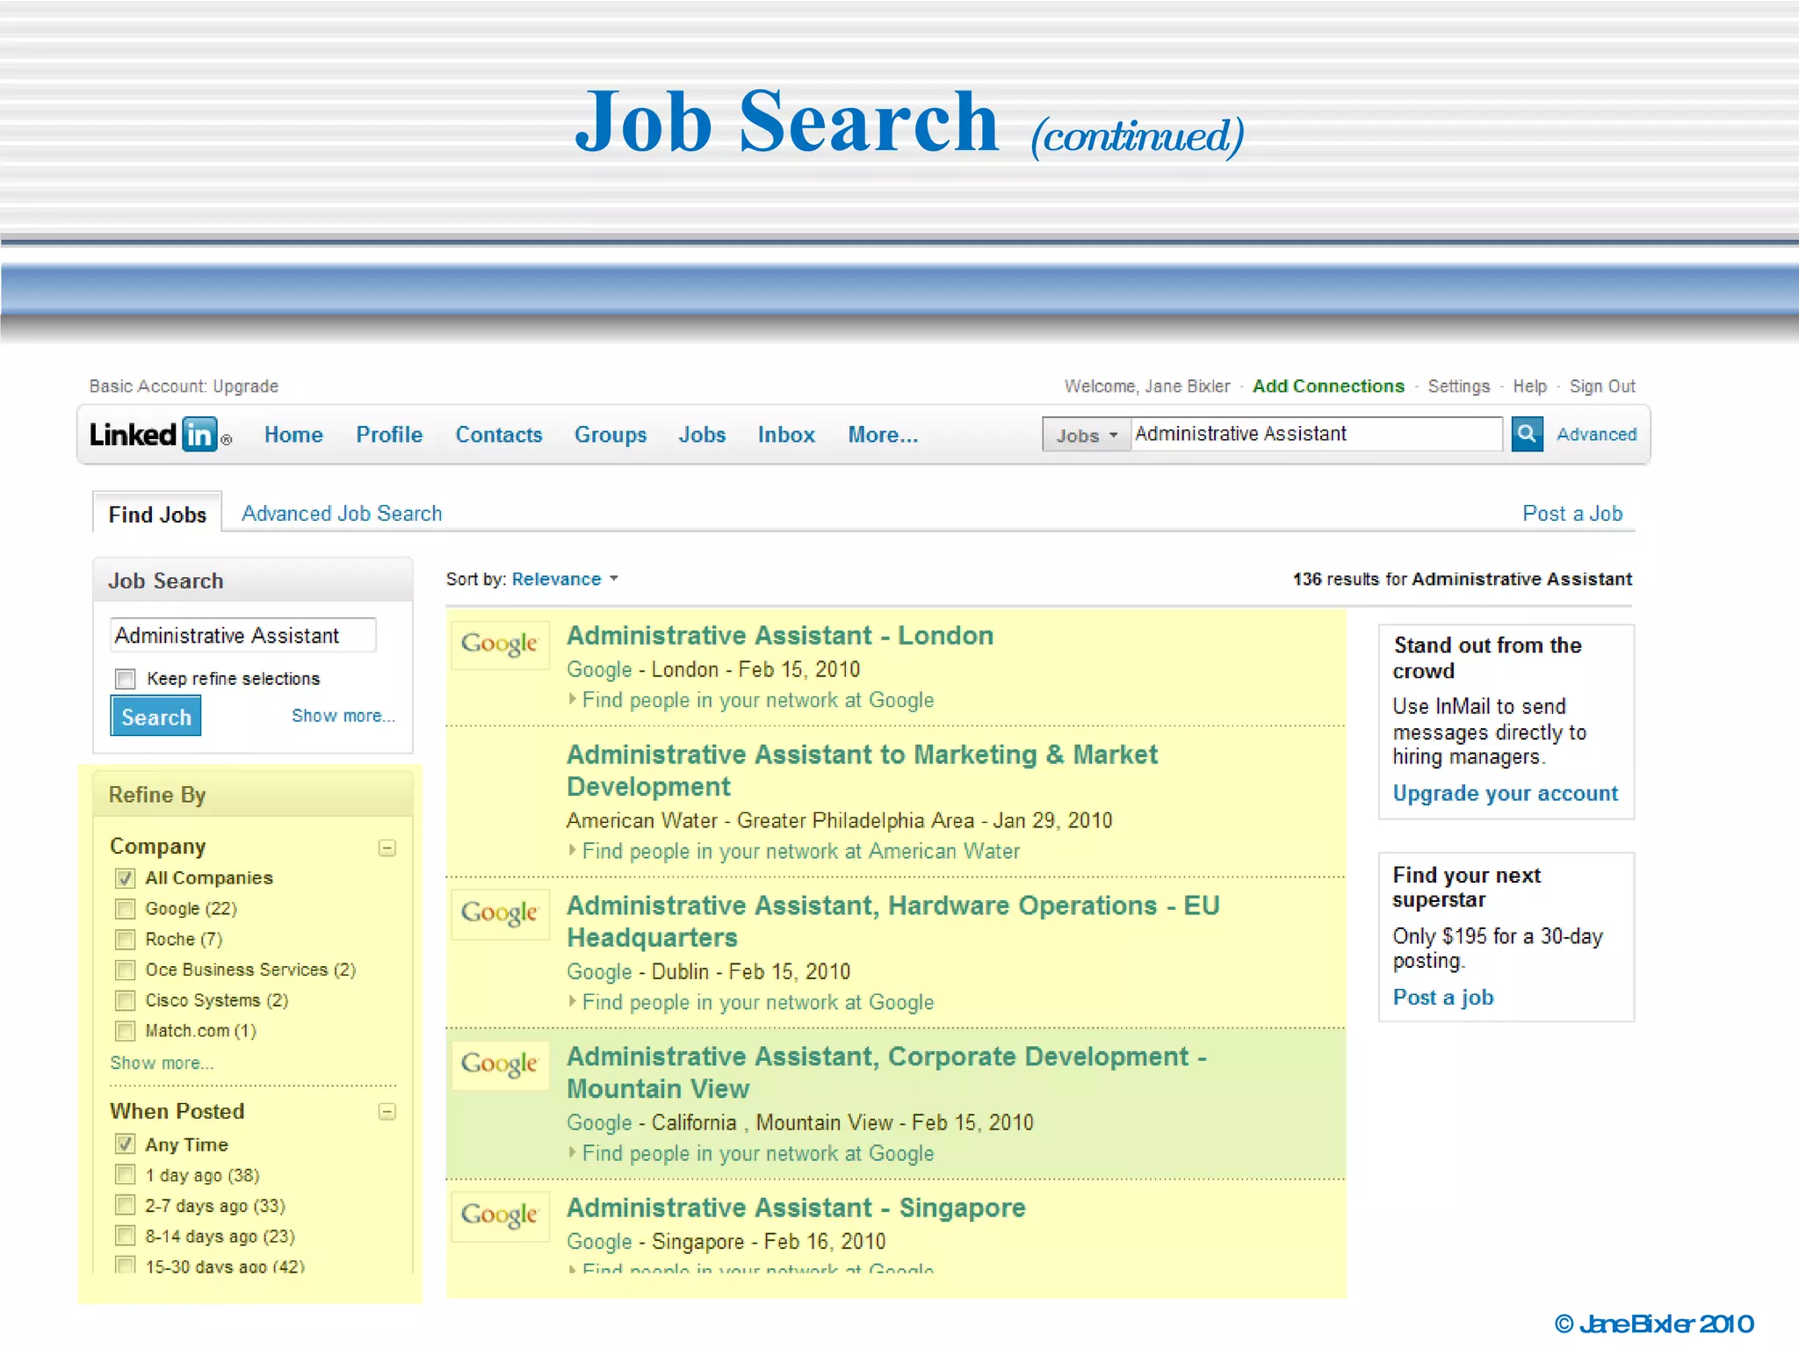Open the Help link
1799x1349 pixels.
(1529, 386)
